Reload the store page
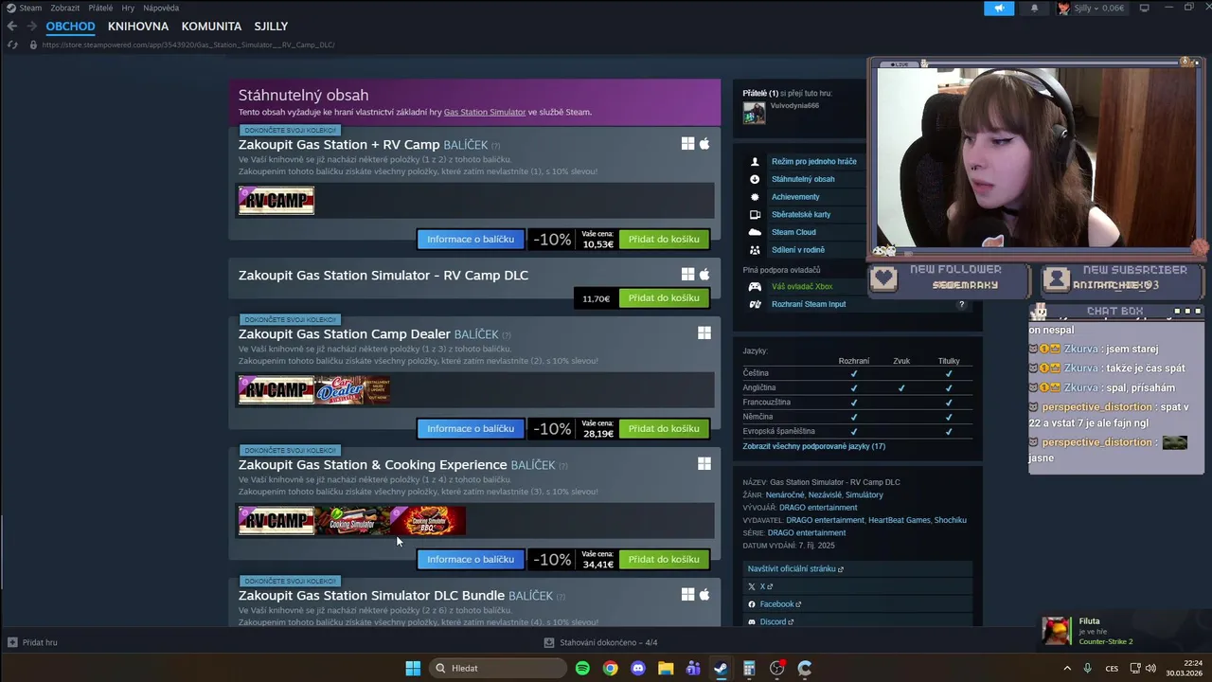Image resolution: width=1212 pixels, height=682 pixels. point(12,45)
